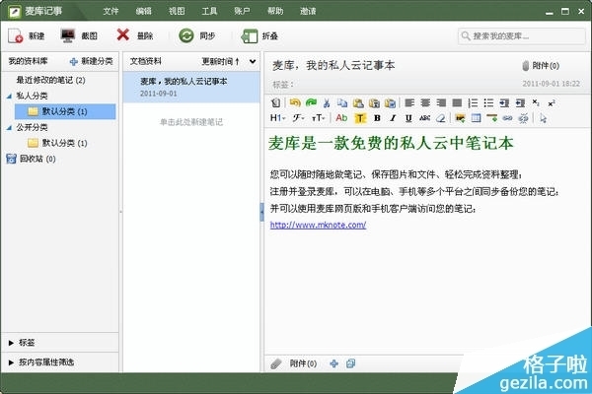
Task: Click the 标签 tag field under title
Action: point(283,85)
